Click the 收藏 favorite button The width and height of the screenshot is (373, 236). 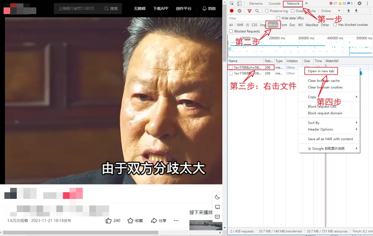(x=135, y=220)
